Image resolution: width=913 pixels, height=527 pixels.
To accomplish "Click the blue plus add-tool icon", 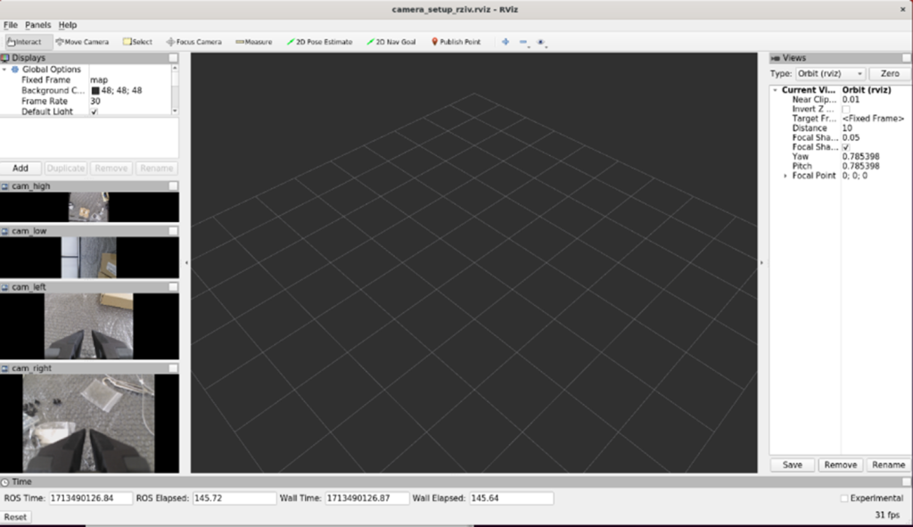I will (x=506, y=42).
